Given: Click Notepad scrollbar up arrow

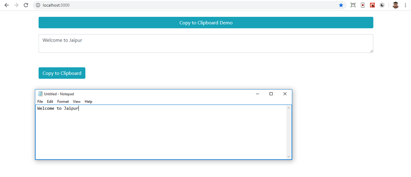Looking at the screenshot, I should click(x=289, y=108).
